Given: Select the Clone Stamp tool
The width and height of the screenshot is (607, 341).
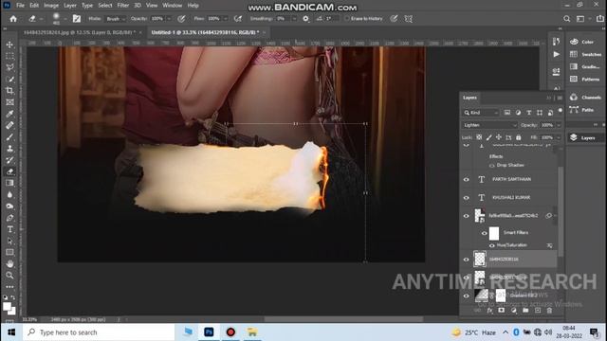Looking at the screenshot, I should point(9,149).
